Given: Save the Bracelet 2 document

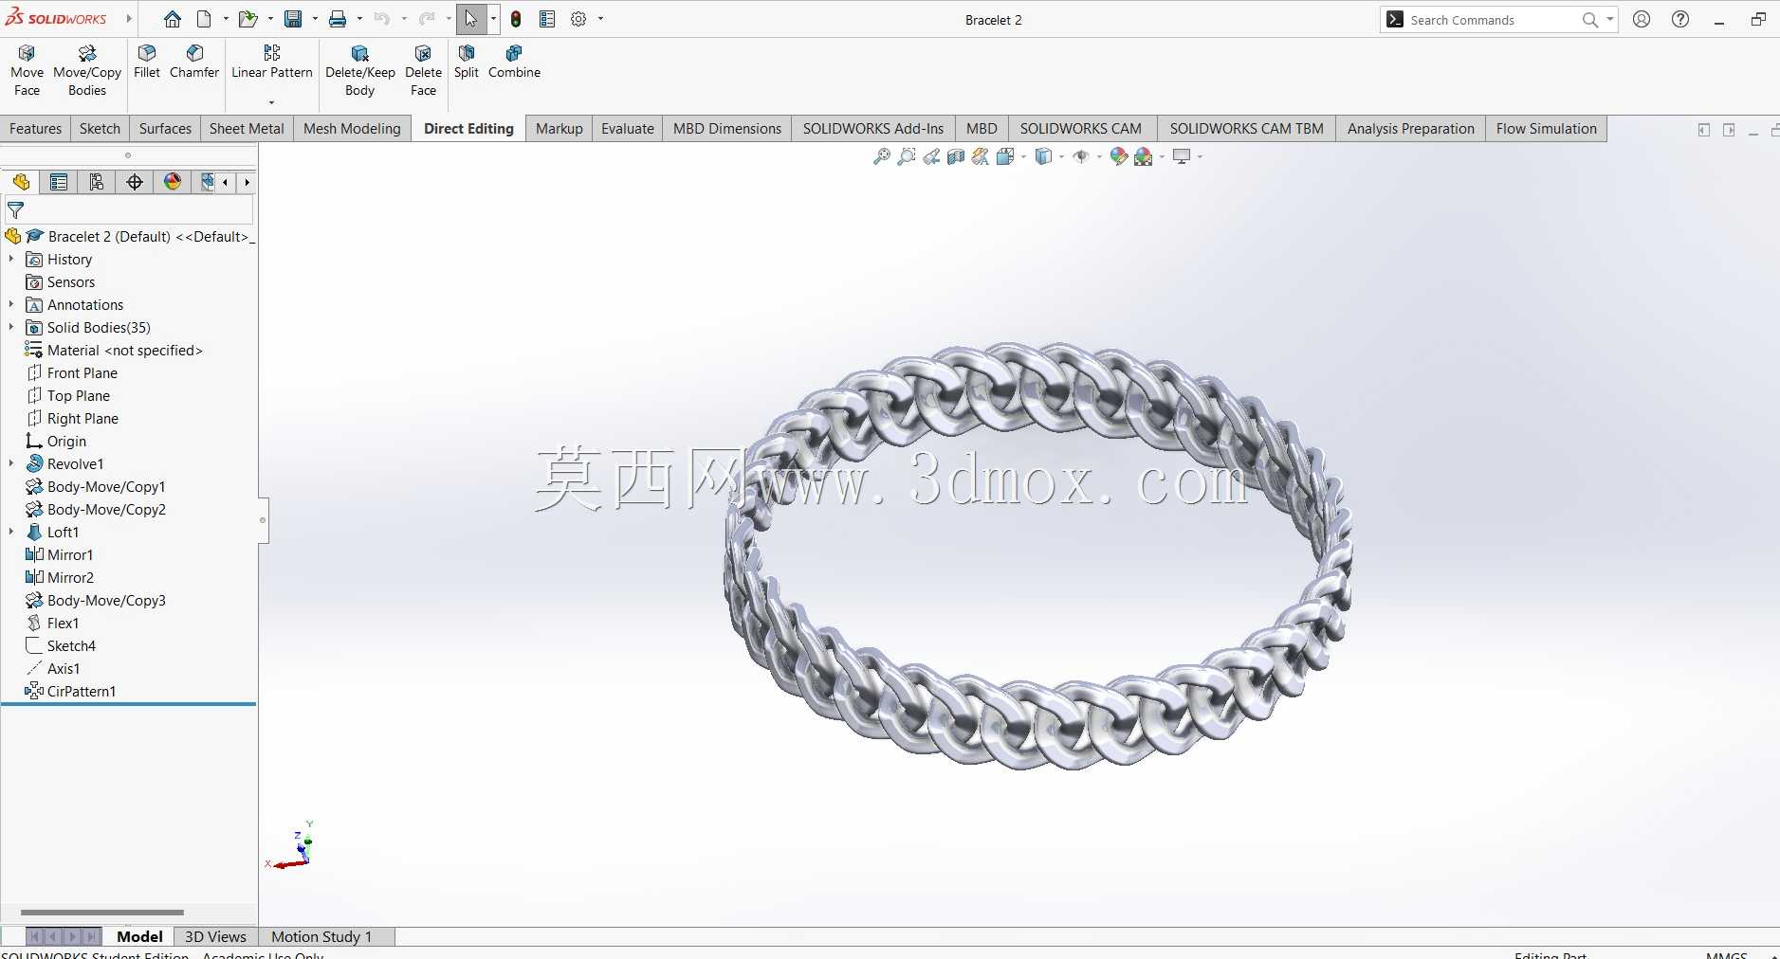Looking at the screenshot, I should click(x=293, y=19).
